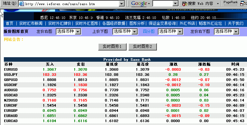Open 韬客外汇论坛 navigation link

(x=210, y=23)
